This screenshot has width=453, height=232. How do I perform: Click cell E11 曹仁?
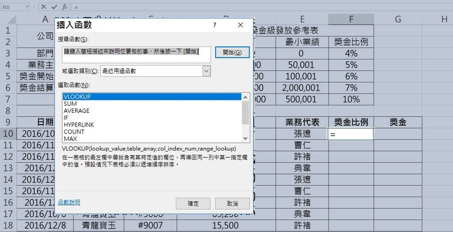(302, 145)
